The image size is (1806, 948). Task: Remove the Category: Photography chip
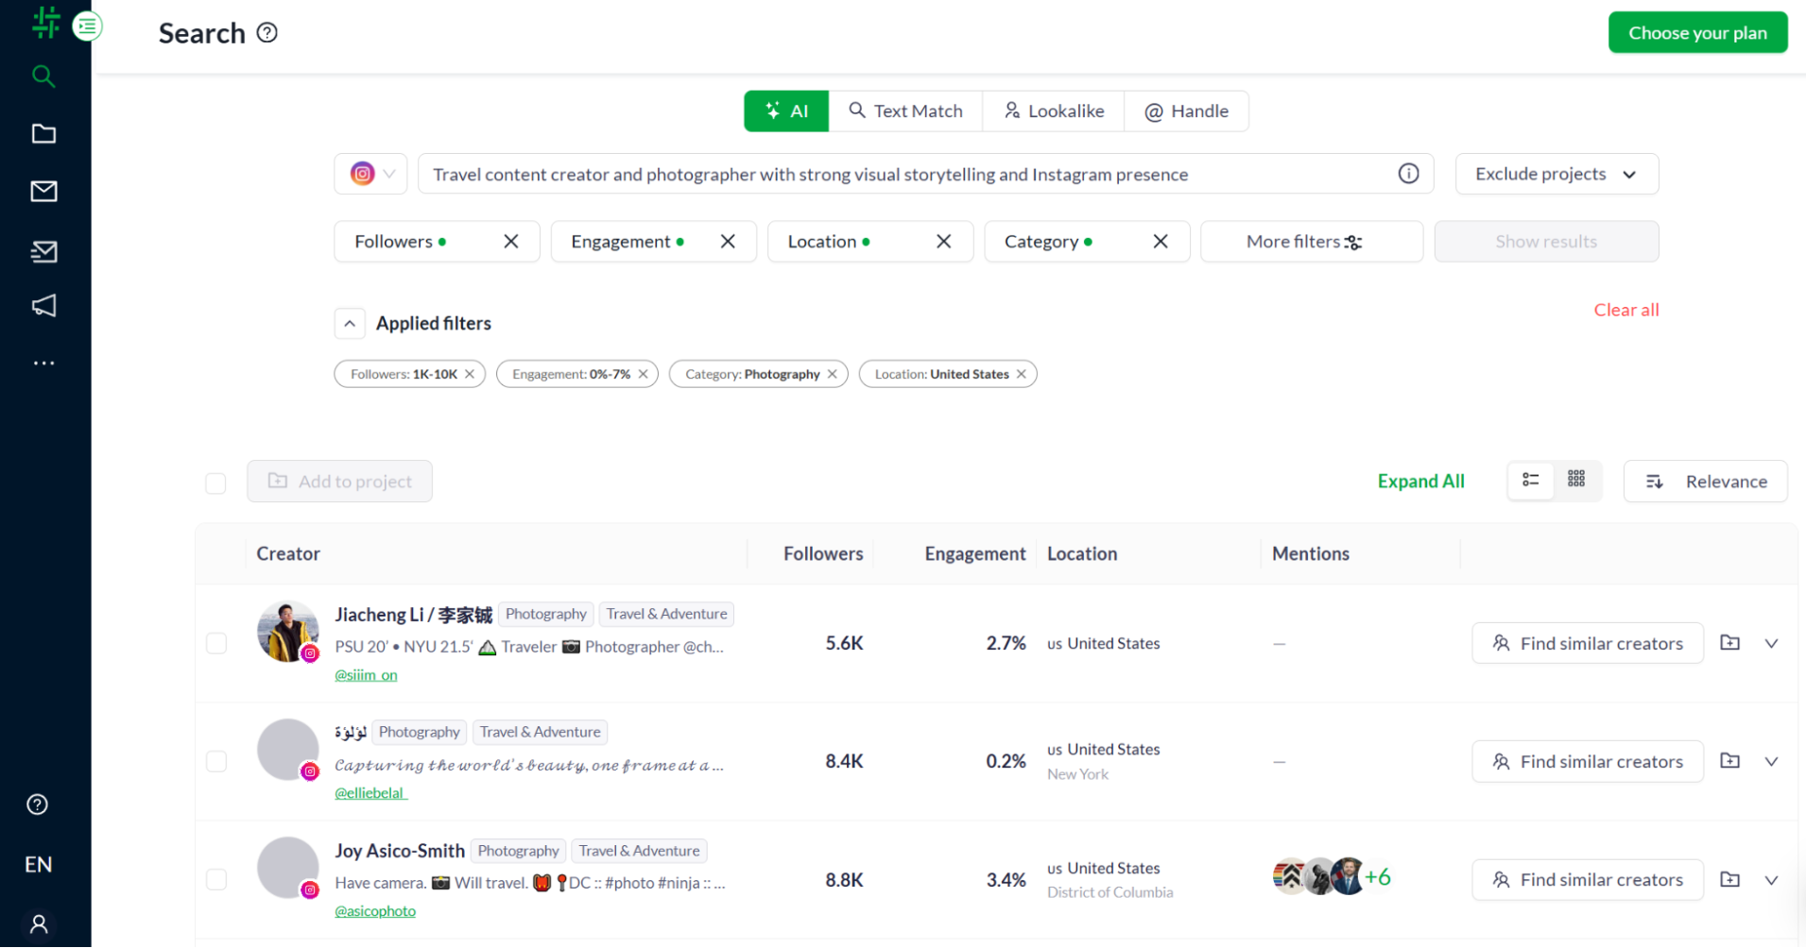coord(832,374)
